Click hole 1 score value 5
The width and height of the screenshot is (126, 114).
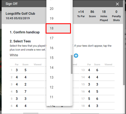(25, 70)
